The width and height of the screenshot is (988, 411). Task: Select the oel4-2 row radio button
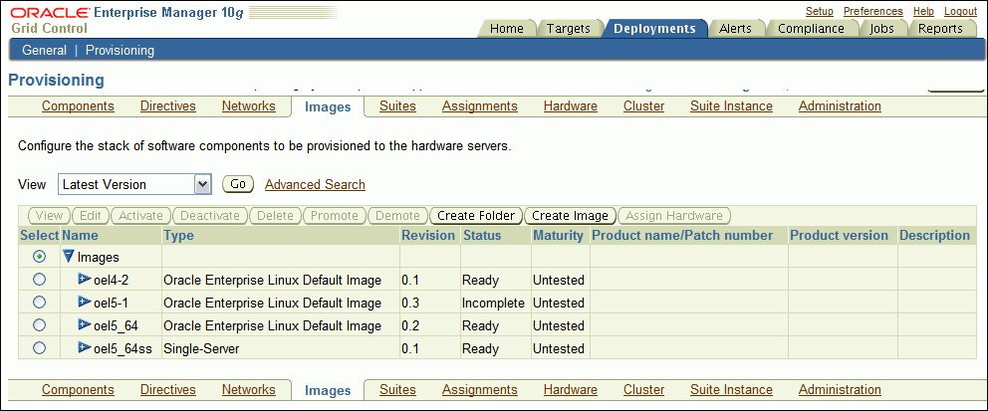[x=39, y=280]
